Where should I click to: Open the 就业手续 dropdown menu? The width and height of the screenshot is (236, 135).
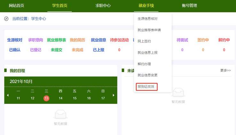tap(146, 5)
